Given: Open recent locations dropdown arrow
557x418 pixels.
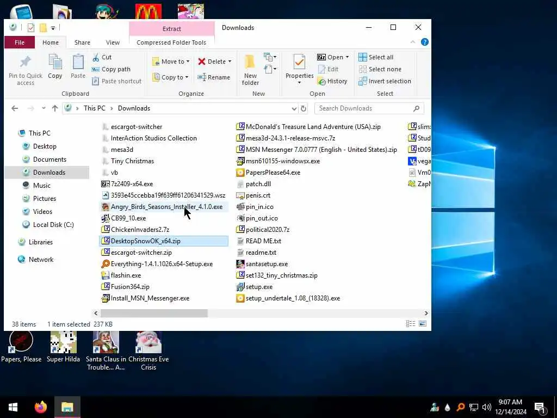Looking at the screenshot, I should tap(44, 108).
